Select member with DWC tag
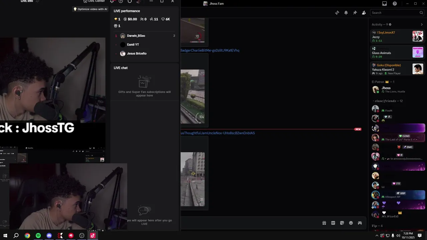The width and height of the screenshot is (427, 240). tap(397, 147)
